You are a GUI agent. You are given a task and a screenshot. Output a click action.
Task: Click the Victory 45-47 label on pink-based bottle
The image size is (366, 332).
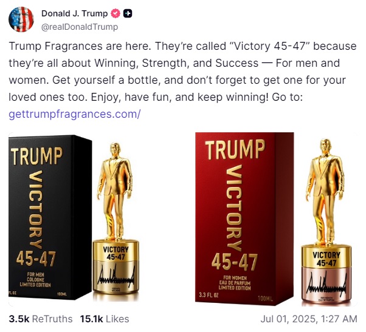326,259
